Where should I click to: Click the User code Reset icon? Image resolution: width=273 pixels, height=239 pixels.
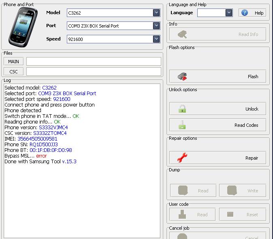[230, 214]
